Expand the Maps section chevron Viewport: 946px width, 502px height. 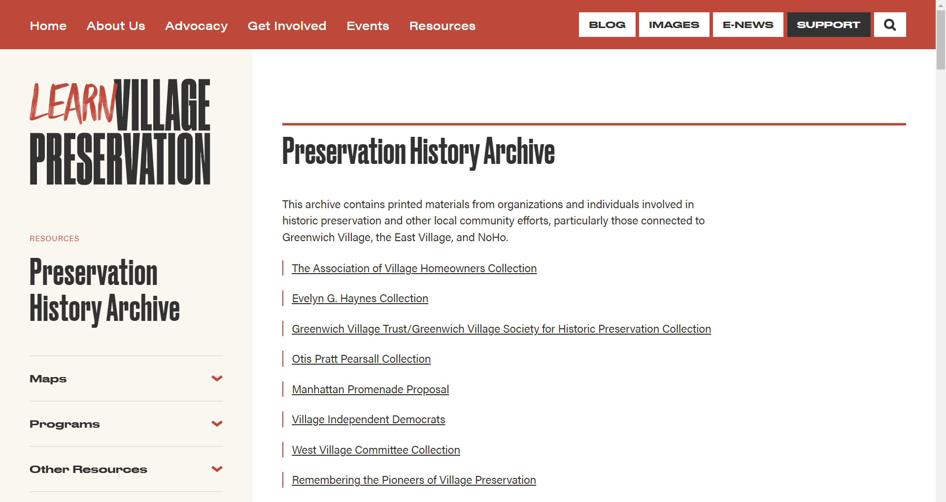217,378
